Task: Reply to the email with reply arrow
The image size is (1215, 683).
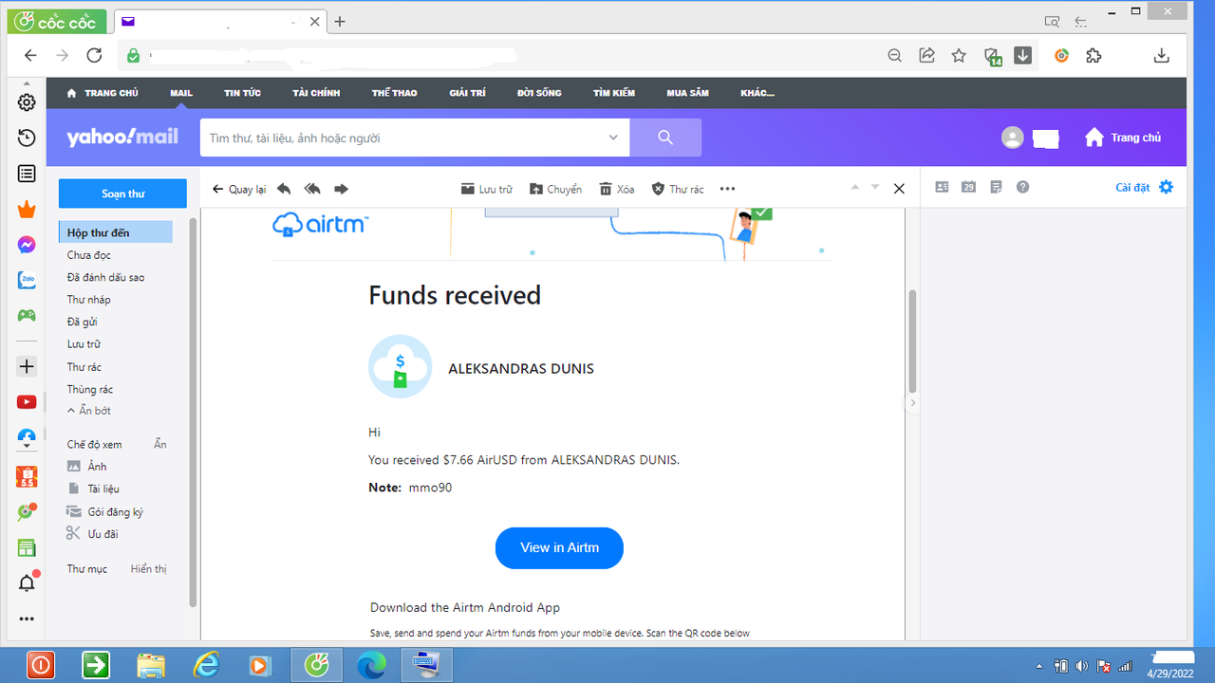Action: tap(284, 189)
